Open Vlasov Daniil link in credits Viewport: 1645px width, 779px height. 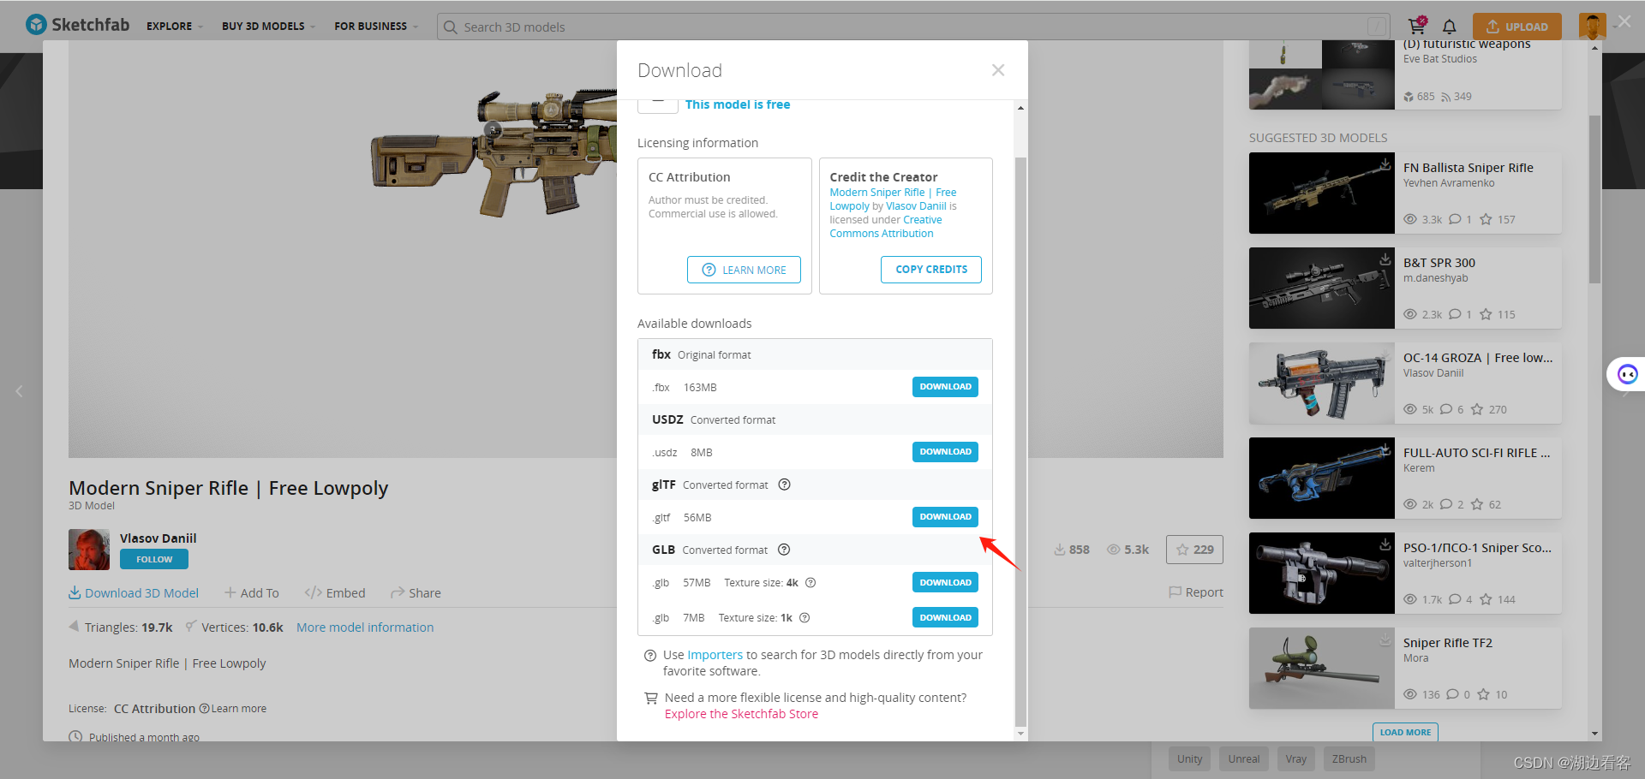point(916,206)
